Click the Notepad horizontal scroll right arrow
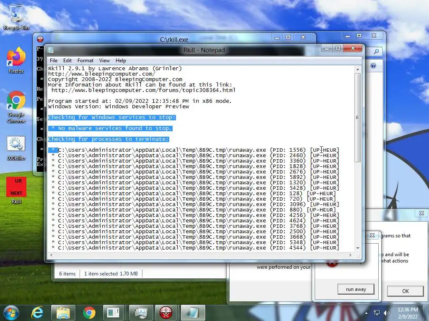Screen dimensions: 429x321 [x=350, y=255]
